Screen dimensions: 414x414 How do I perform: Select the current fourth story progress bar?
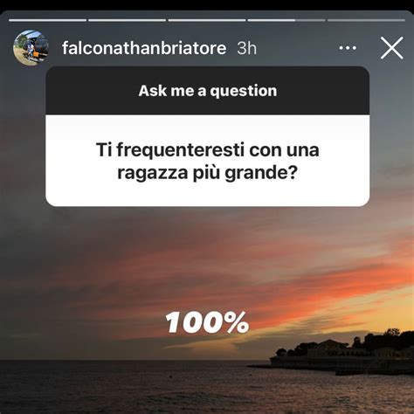(286, 20)
